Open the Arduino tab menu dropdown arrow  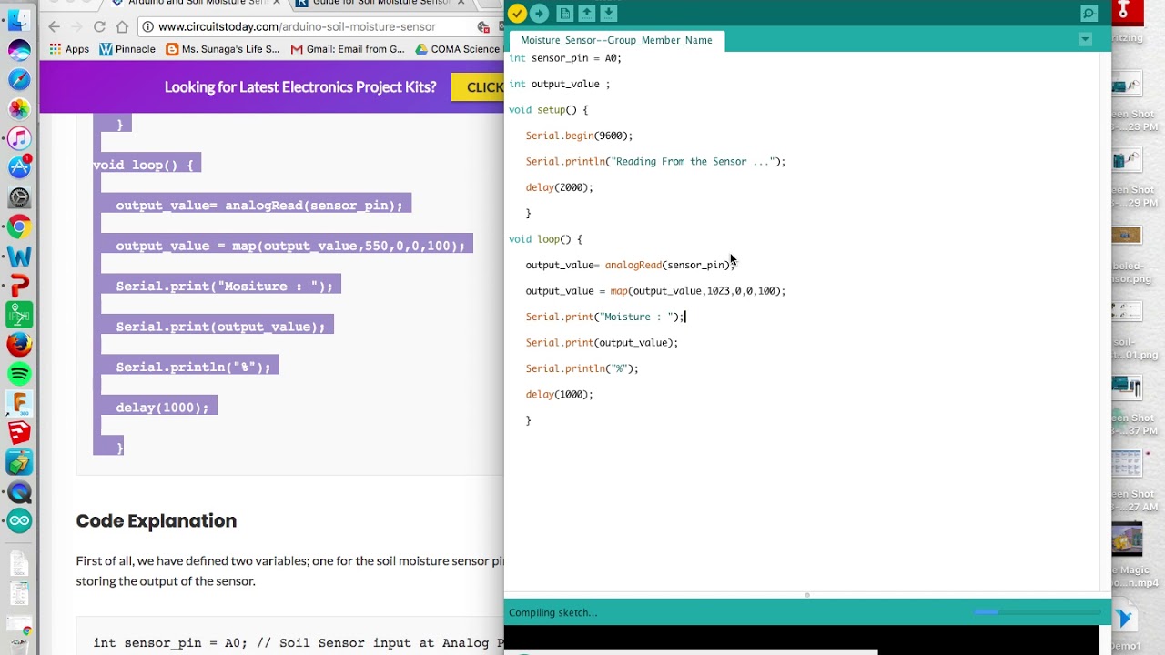1085,40
